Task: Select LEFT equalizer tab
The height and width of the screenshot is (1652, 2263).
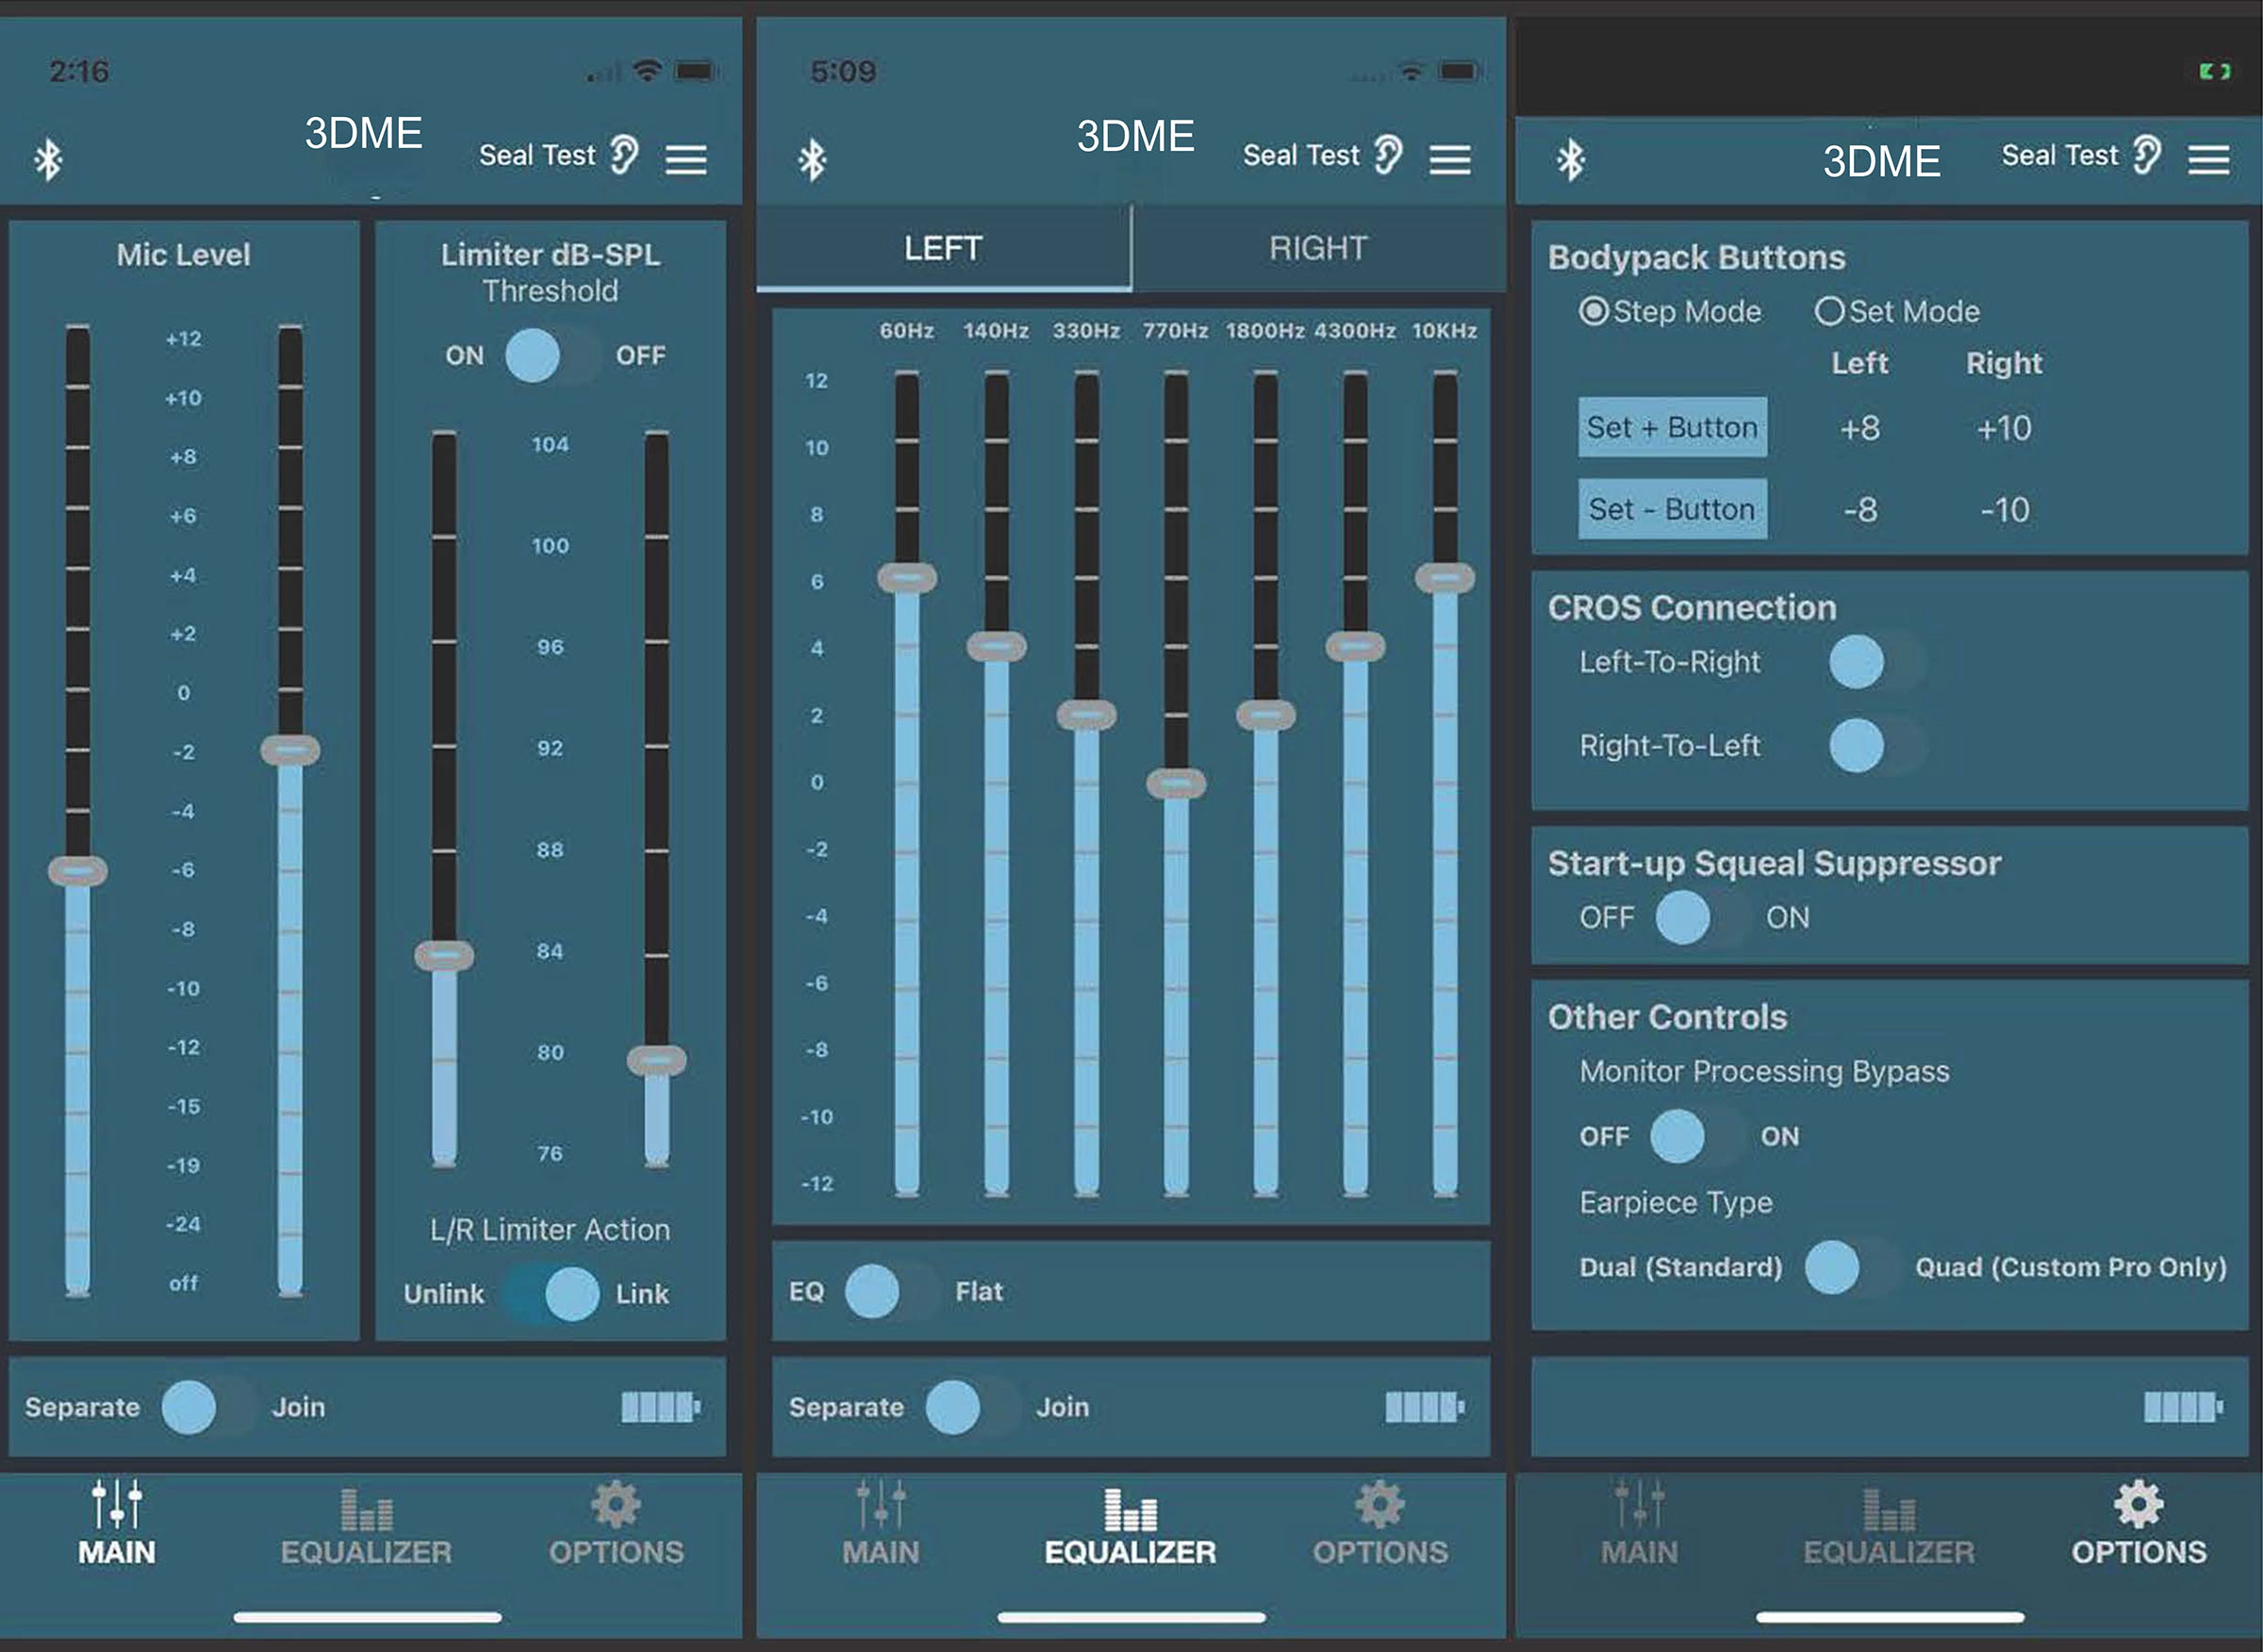Action: click(x=942, y=248)
